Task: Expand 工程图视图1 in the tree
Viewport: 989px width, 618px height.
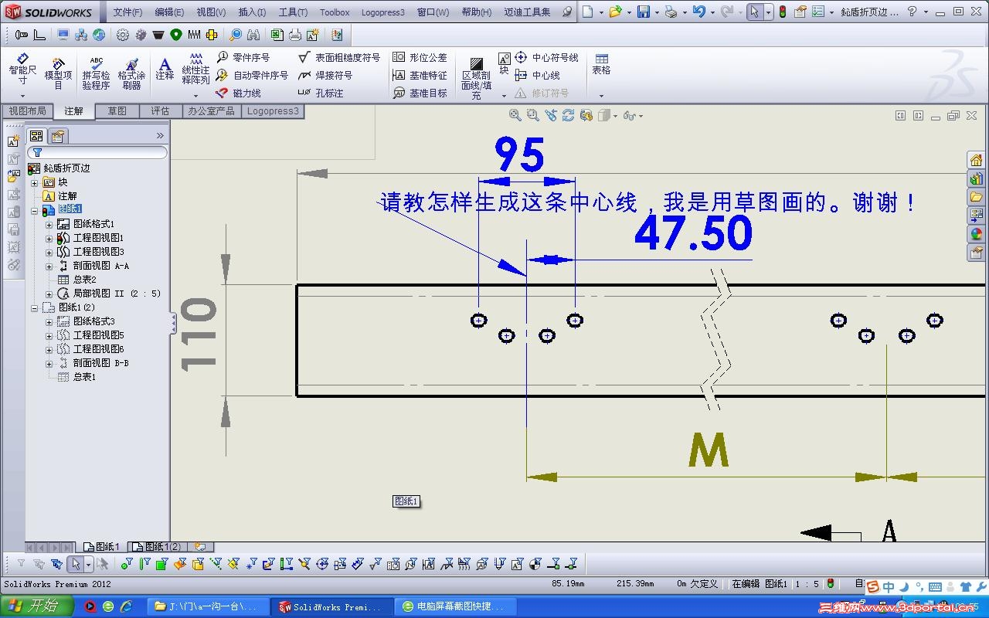Action: 49,238
